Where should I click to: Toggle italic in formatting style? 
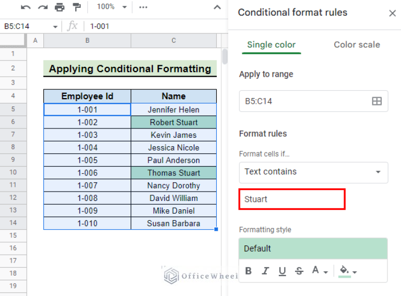pos(265,271)
